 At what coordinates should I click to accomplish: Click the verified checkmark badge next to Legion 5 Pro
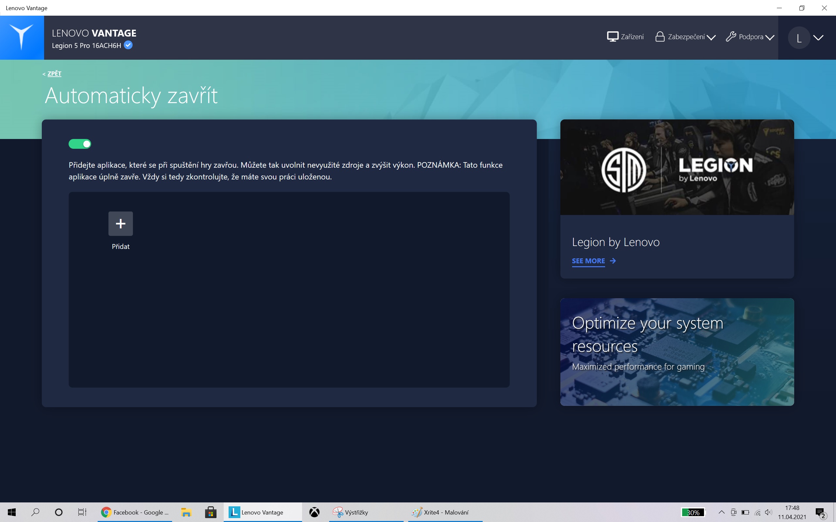click(x=128, y=45)
